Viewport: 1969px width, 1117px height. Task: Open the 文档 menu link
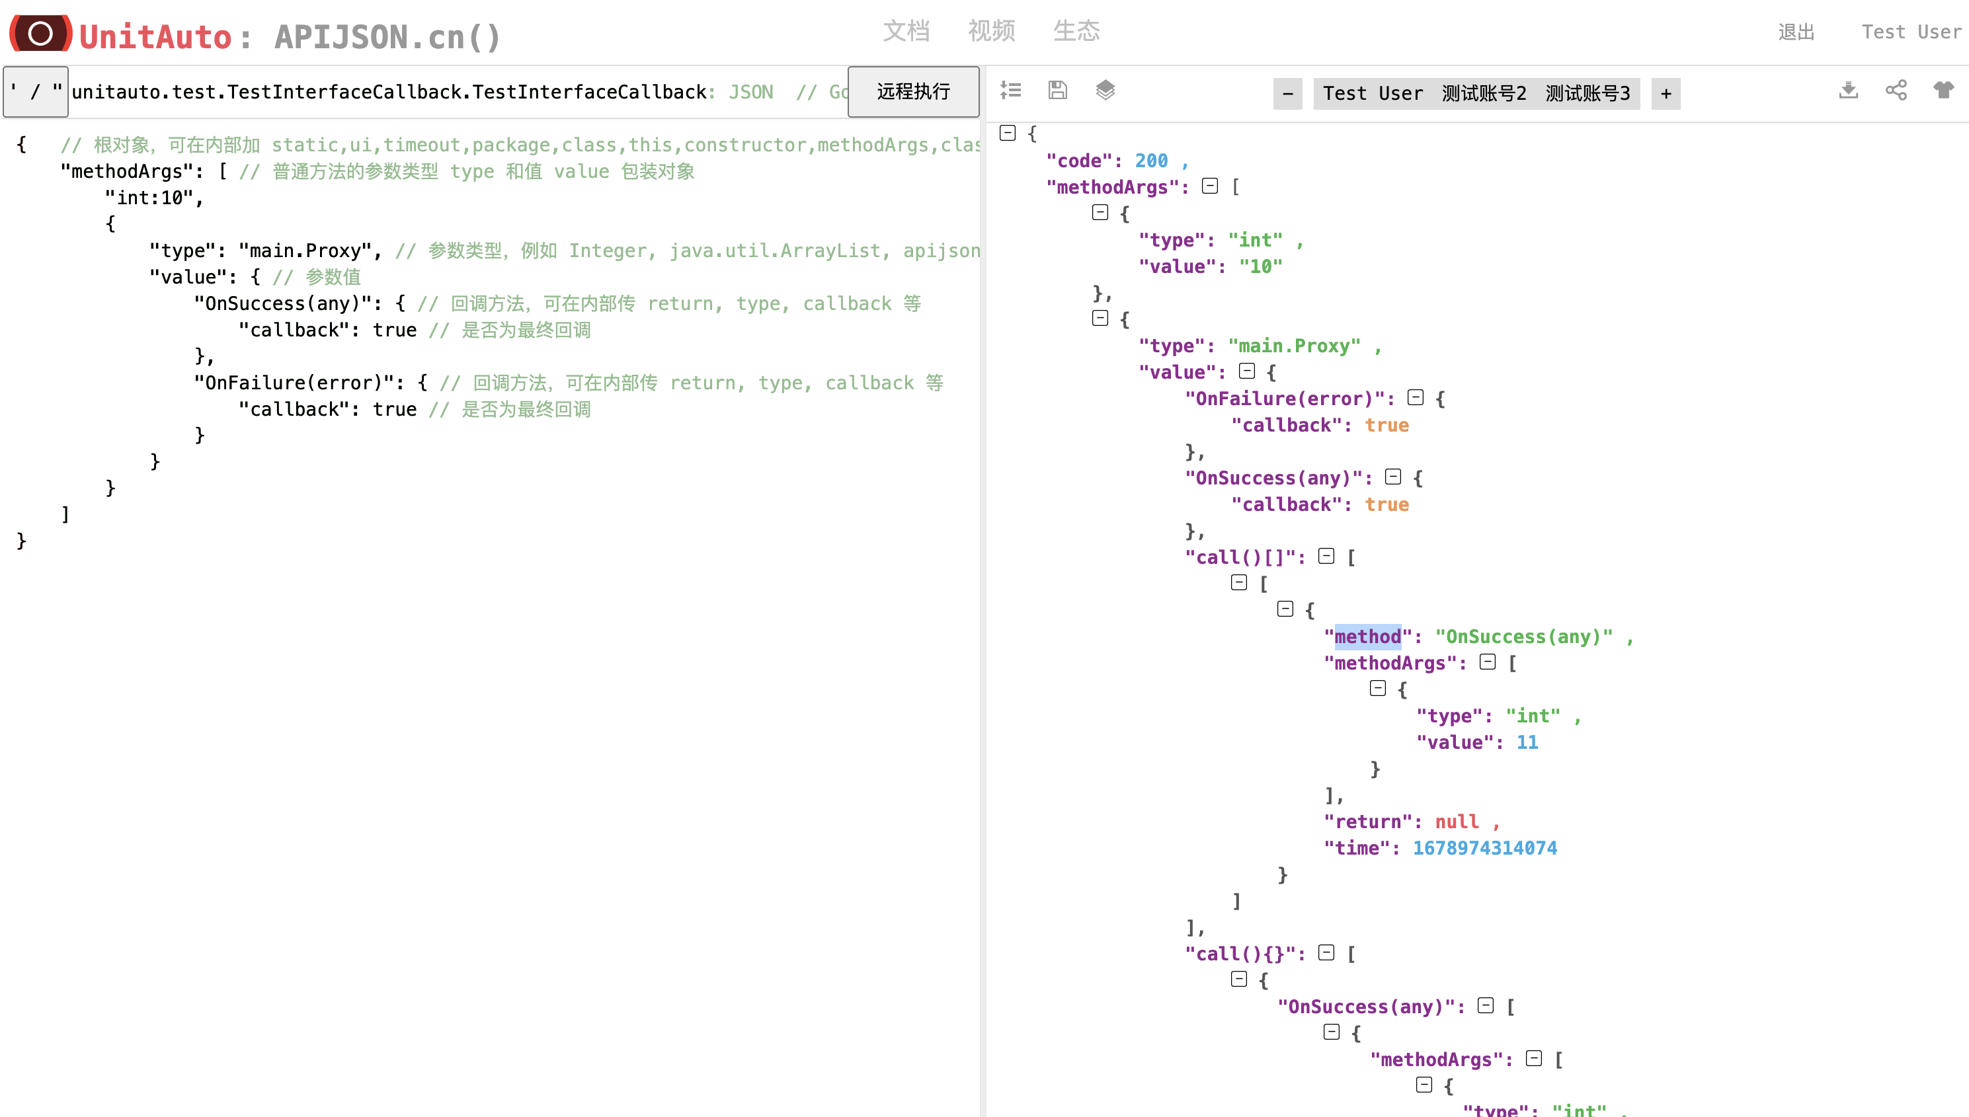906,30
